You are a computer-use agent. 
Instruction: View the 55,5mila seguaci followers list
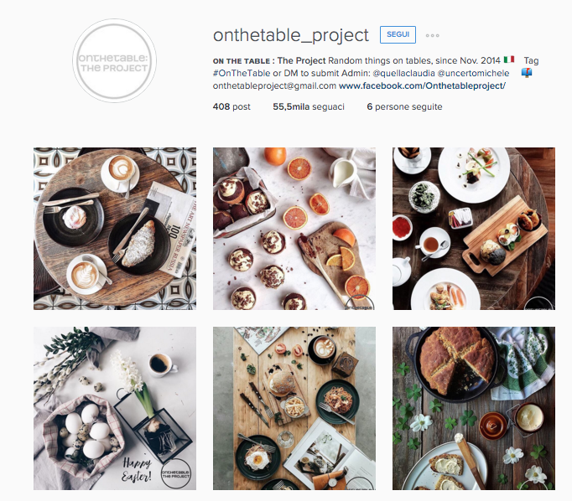(x=309, y=106)
